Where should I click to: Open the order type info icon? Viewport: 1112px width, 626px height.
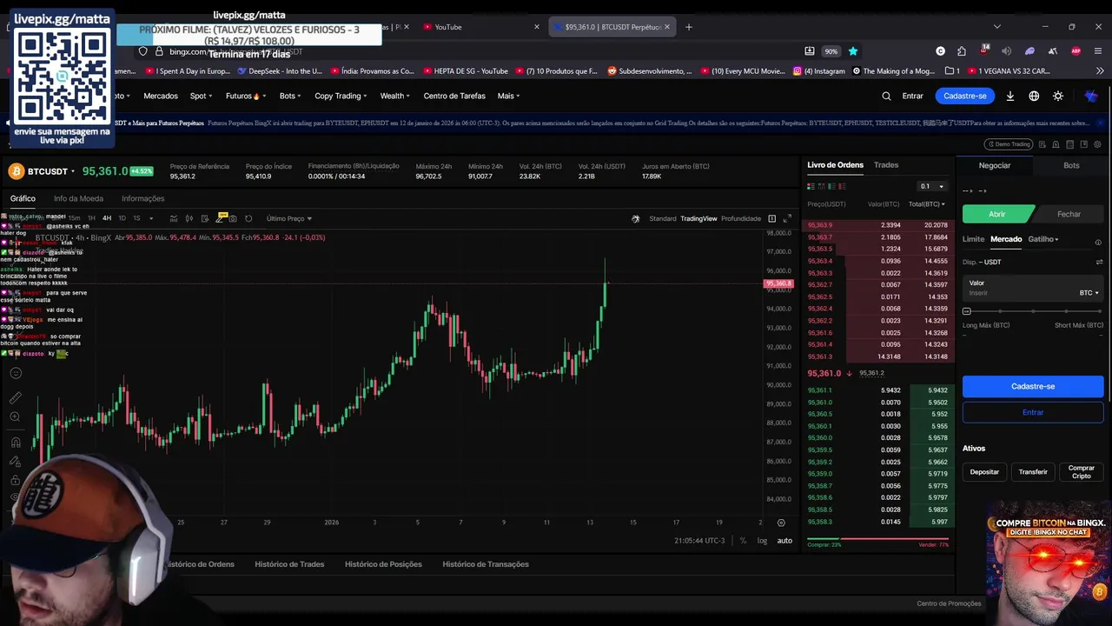point(1098,243)
